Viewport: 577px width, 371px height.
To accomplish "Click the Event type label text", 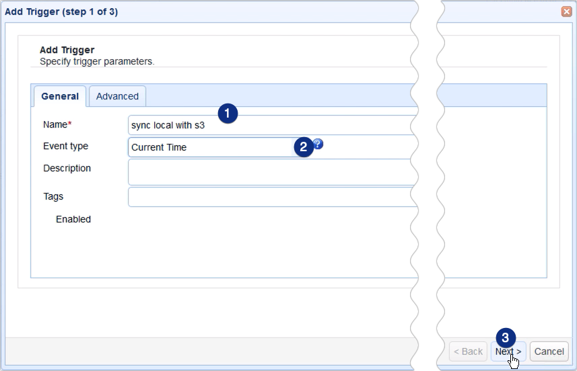I will click(65, 146).
